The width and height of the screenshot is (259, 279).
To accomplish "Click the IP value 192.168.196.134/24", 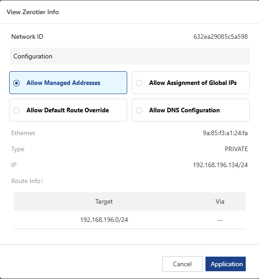I will click(x=220, y=165).
